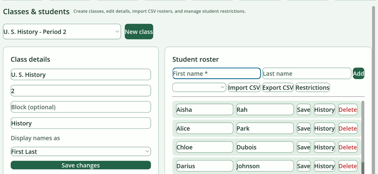Focus the Last name input
Screen dimensions: 378x174
(307, 73)
